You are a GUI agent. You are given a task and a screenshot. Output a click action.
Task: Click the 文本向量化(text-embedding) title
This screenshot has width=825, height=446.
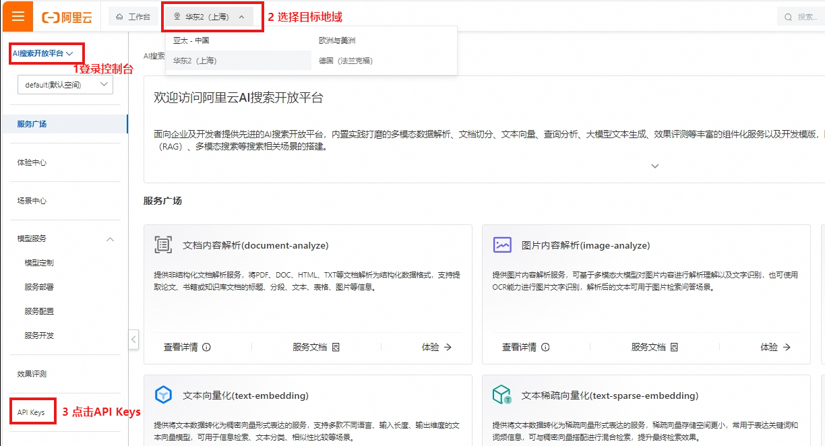pyautogui.click(x=245, y=395)
